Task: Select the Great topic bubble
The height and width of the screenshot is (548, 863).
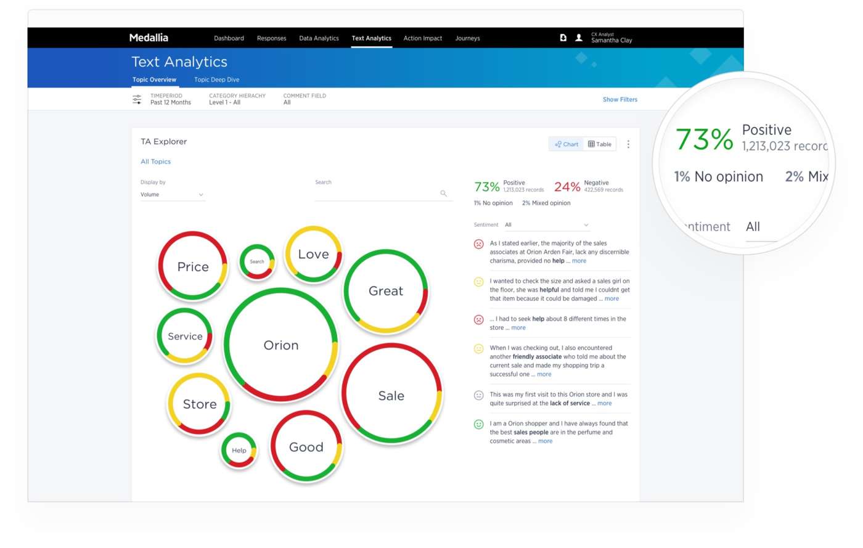Action: tap(386, 291)
